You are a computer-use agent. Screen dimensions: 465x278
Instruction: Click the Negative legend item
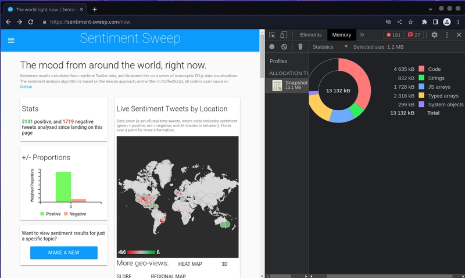pos(75,214)
